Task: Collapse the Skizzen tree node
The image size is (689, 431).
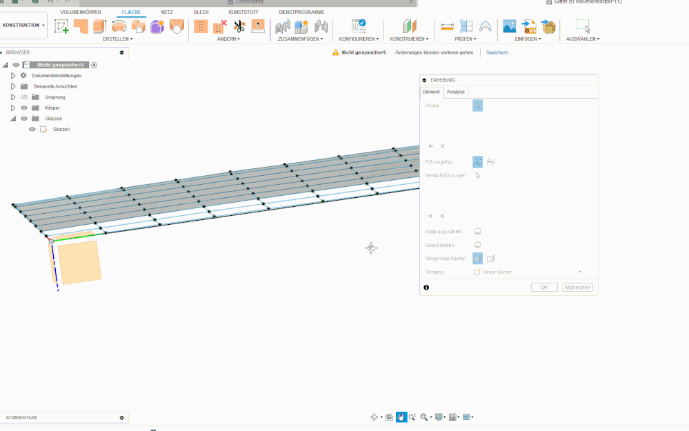Action: click(x=13, y=119)
